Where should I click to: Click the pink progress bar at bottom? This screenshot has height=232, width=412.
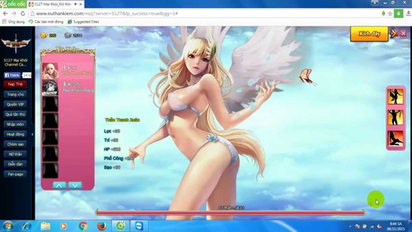click(x=230, y=212)
